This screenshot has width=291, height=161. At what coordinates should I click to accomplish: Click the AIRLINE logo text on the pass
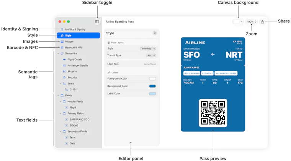pyautogui.click(x=195, y=42)
